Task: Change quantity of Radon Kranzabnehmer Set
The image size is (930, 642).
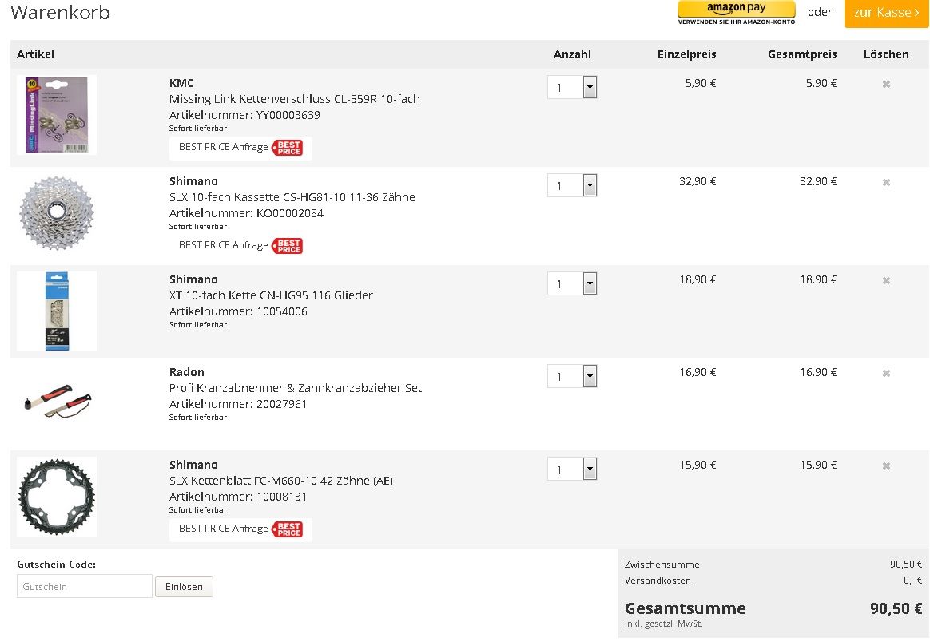Action: (x=590, y=376)
